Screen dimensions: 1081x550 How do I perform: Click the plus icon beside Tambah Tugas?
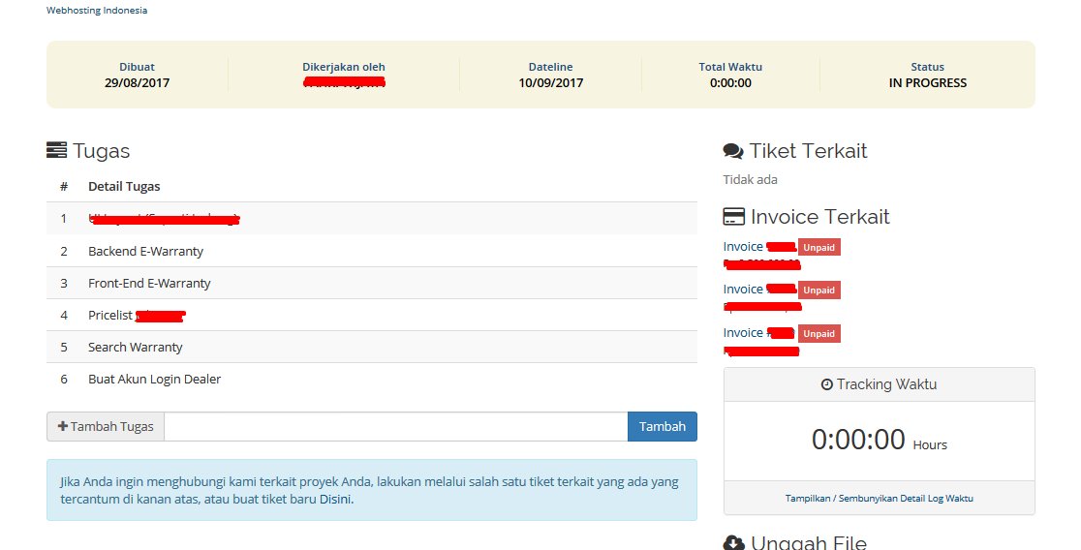coord(63,426)
